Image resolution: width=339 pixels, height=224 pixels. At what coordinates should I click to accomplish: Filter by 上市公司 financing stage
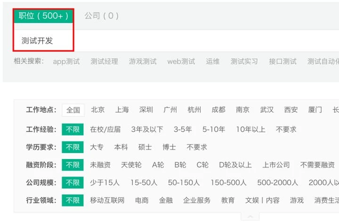point(276,165)
